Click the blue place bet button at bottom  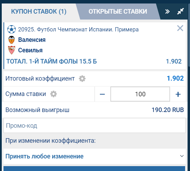click(x=94, y=169)
